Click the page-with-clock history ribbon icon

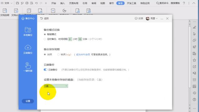click(x=88, y=11)
